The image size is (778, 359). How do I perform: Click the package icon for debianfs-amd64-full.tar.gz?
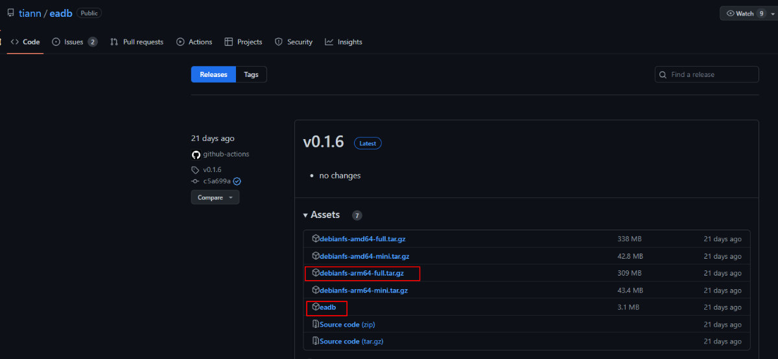(316, 239)
